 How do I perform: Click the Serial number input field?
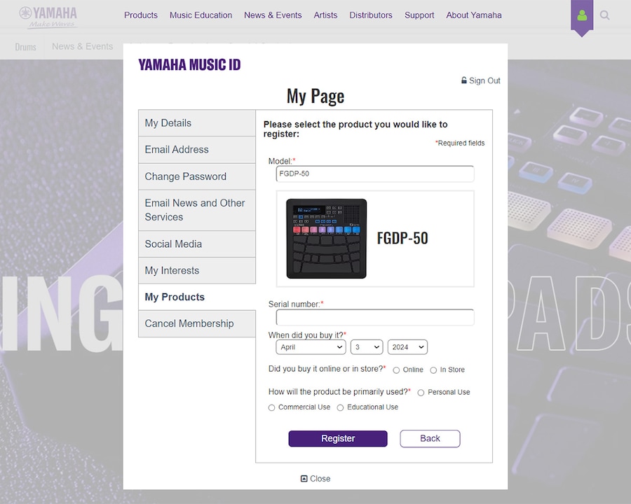(375, 318)
